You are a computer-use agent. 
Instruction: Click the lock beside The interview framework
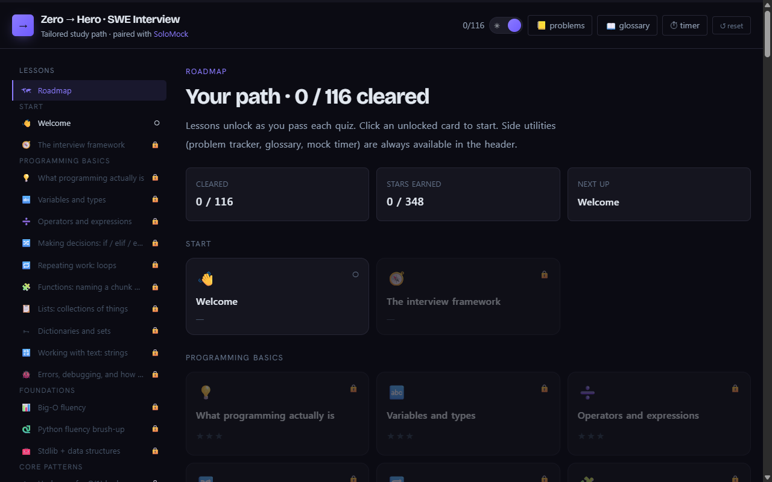(x=155, y=145)
